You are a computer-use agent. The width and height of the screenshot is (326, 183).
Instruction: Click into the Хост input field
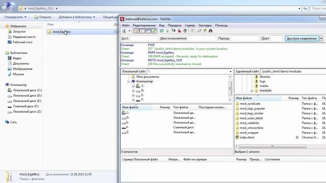(144, 39)
